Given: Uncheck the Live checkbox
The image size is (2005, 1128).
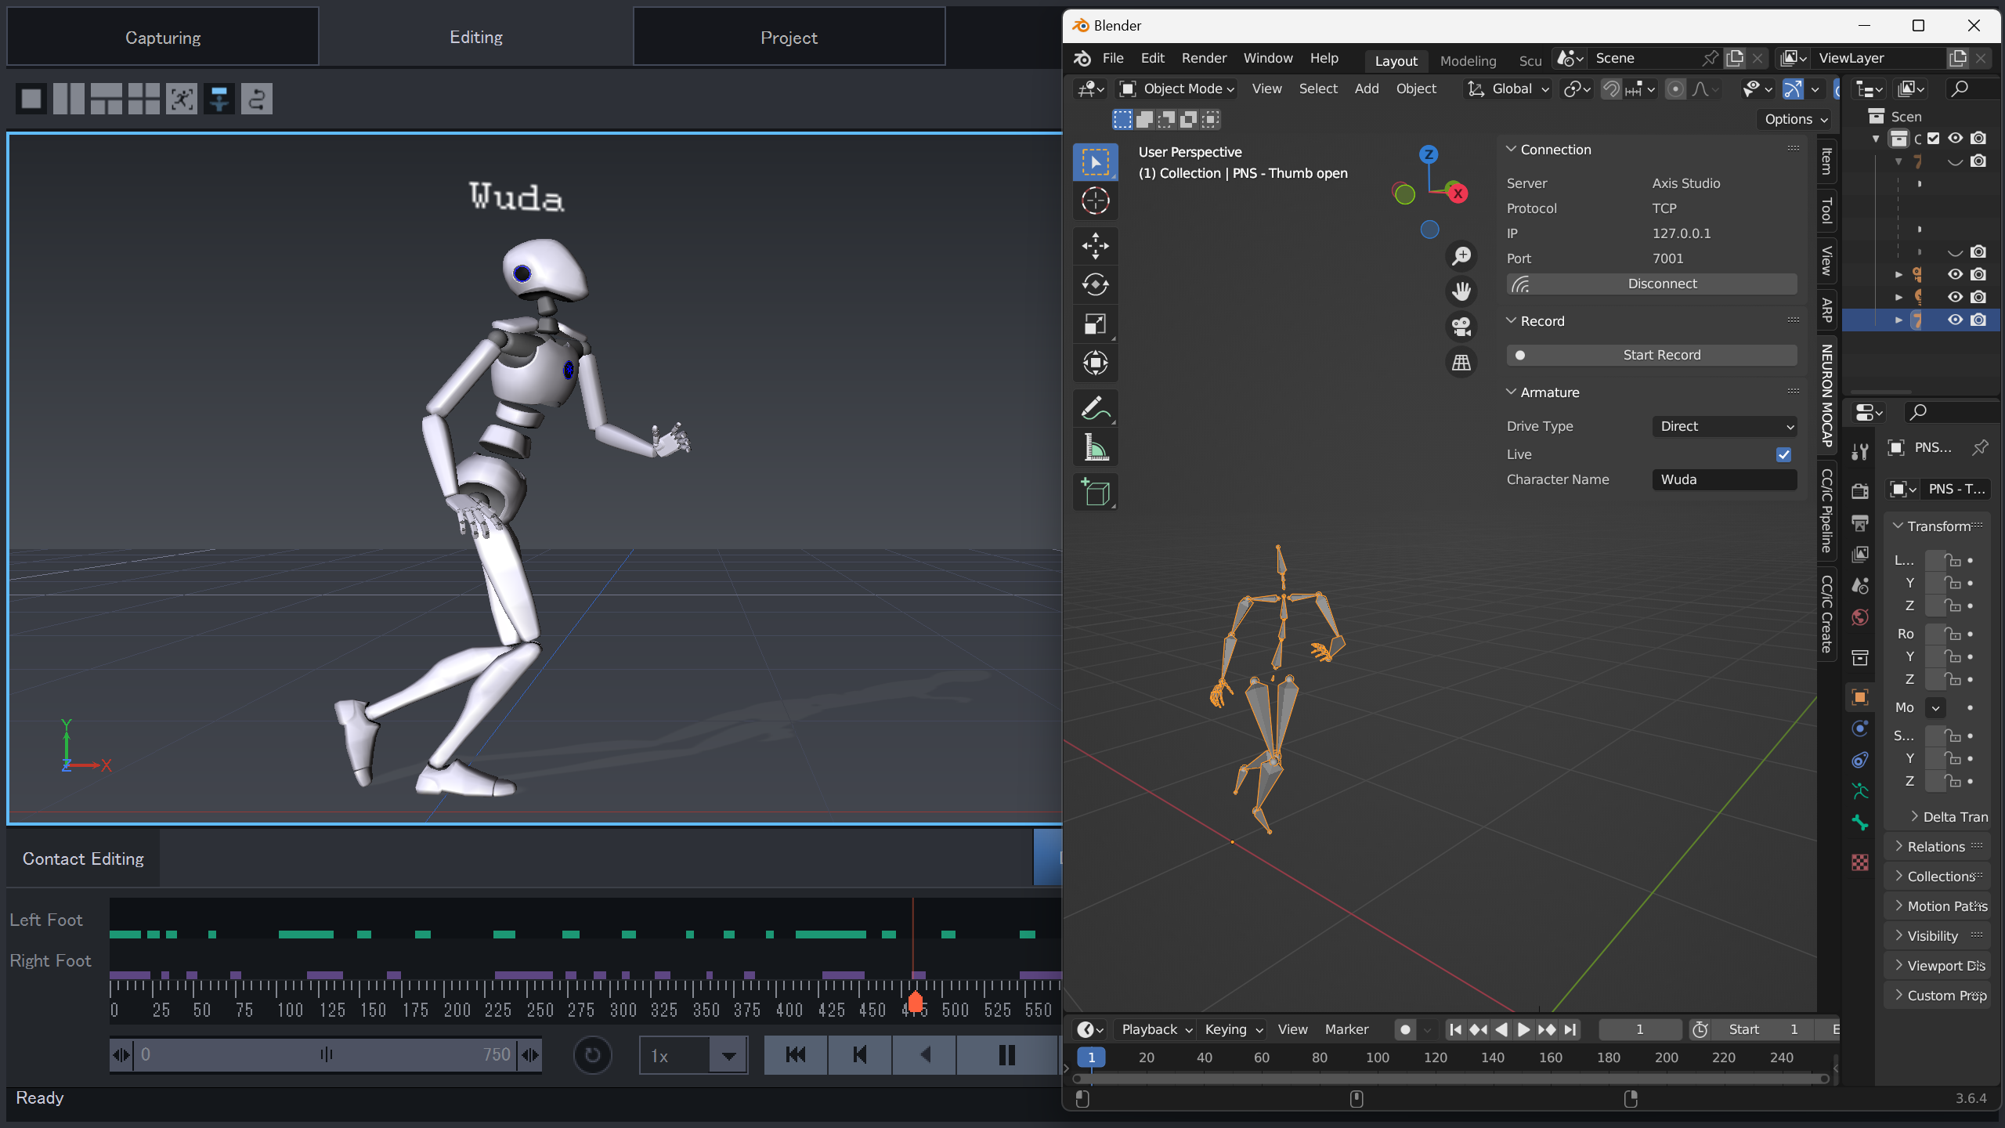Looking at the screenshot, I should (1783, 454).
